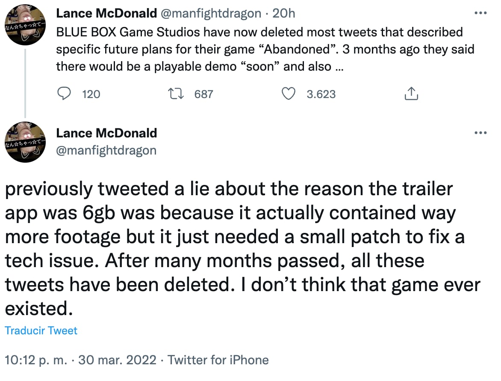Image resolution: width=501 pixels, height=381 pixels.
Task: Click the 10:12 p. m. timestamp
Action: pyautogui.click(x=36, y=360)
